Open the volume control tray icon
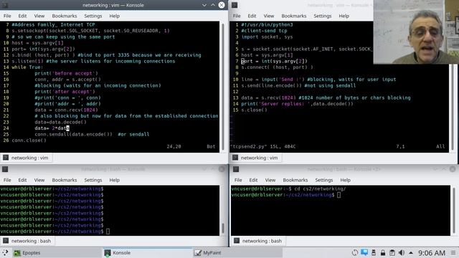 point(402,253)
